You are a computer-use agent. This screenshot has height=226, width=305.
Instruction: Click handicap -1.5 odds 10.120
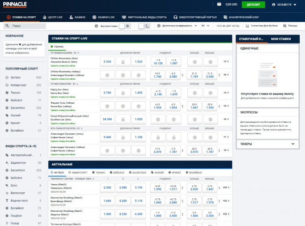[158, 62]
